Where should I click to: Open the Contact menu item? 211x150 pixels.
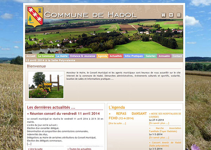(x=177, y=56)
